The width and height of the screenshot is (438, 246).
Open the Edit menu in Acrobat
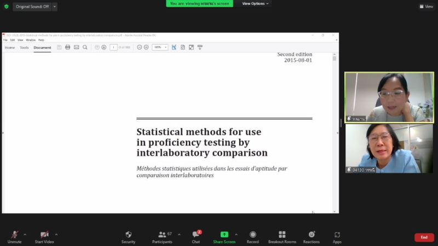pyautogui.click(x=13, y=40)
